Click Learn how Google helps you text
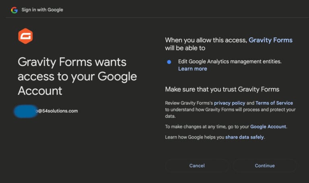This screenshot has width=309, height=183. tap(195, 137)
